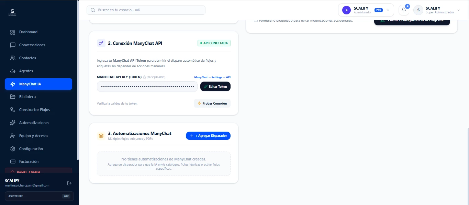Open Automatizaciones in the sidebar
This screenshot has width=469, height=205.
pos(38,123)
